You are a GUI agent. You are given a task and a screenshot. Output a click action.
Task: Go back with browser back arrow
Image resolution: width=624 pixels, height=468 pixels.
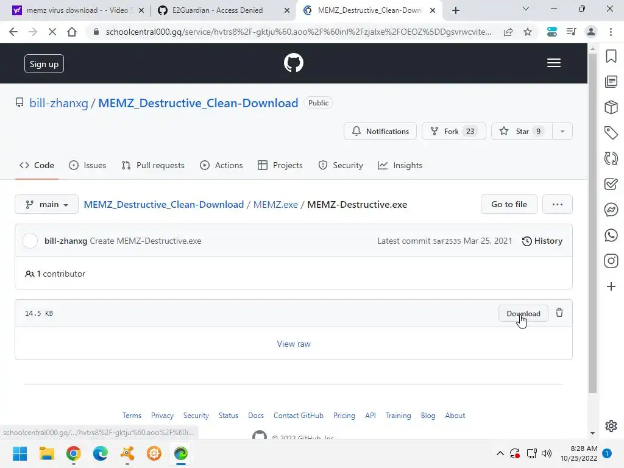tap(13, 32)
